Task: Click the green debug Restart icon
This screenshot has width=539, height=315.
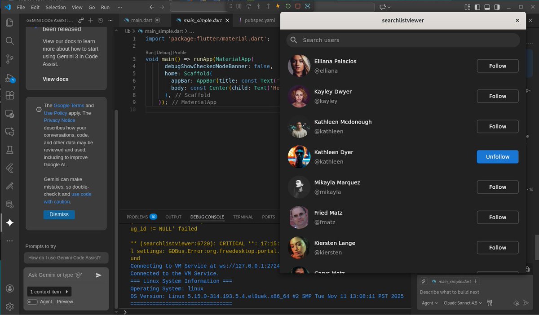Action: (x=288, y=6)
